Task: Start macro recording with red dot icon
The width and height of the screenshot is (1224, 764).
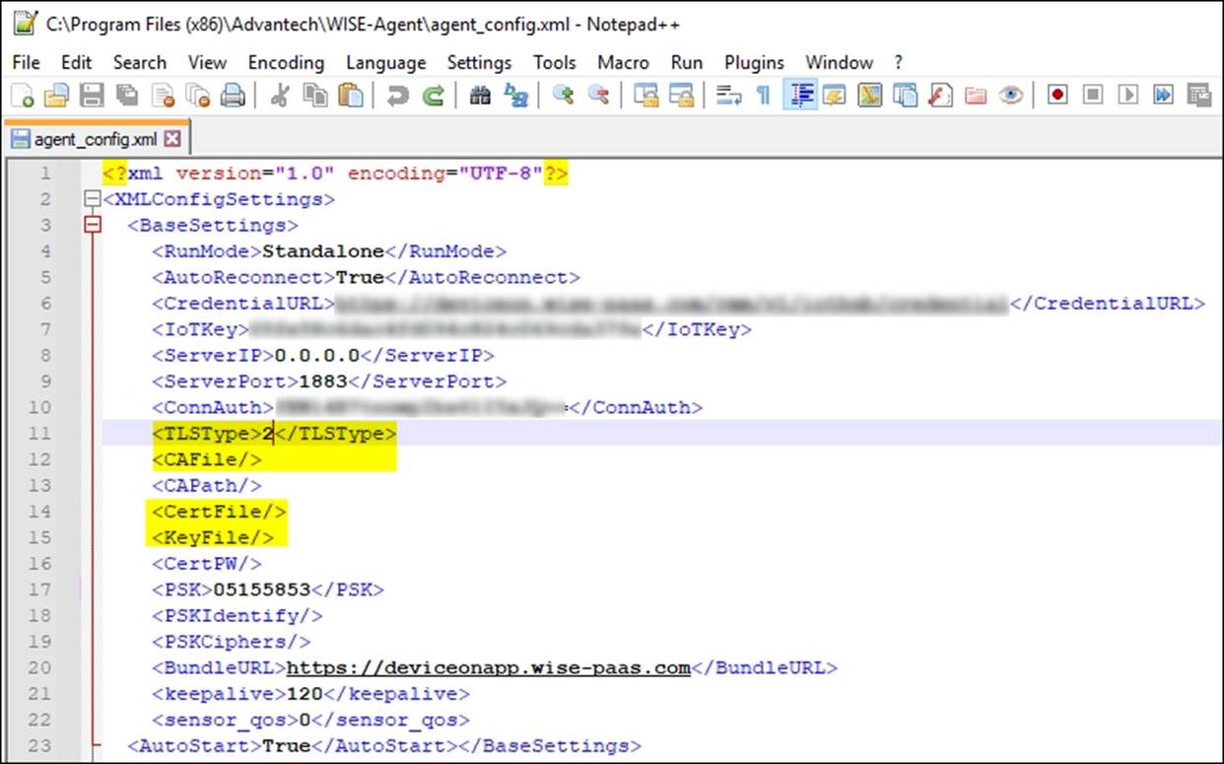Action: click(1057, 96)
